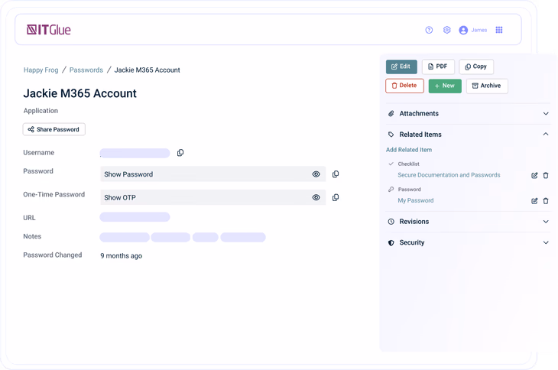Go to Happy Frog breadcrumb
558x370 pixels.
(x=41, y=70)
